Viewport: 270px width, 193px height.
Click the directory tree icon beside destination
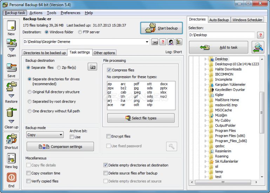coord(179,42)
